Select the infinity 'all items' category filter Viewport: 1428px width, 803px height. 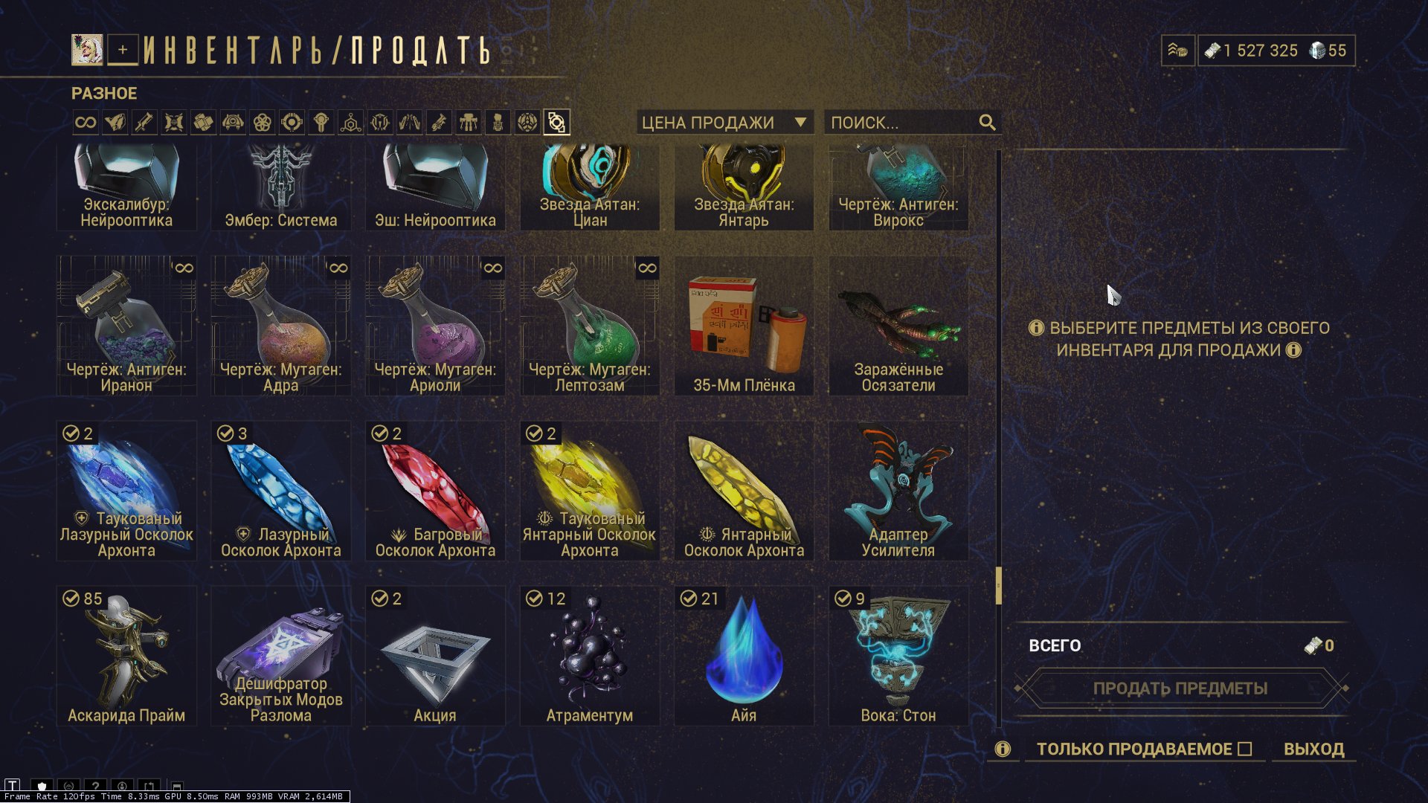pos(86,123)
